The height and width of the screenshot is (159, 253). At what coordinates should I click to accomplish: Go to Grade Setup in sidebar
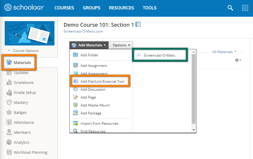coord(25,93)
